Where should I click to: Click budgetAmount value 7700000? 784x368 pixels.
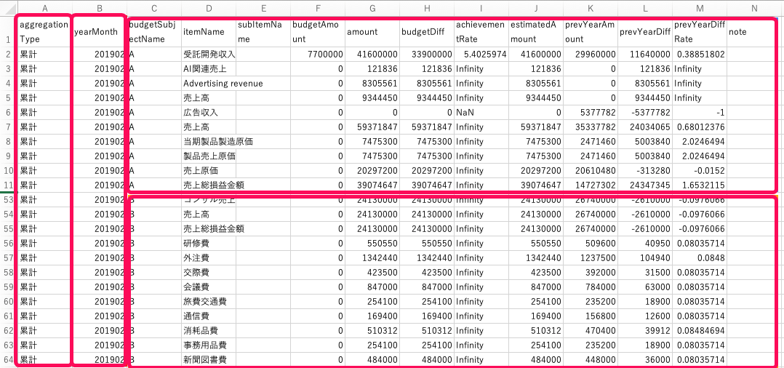click(318, 55)
